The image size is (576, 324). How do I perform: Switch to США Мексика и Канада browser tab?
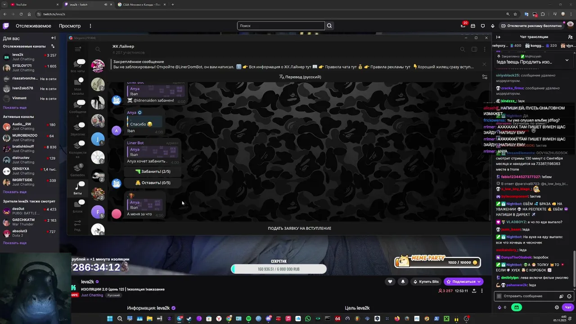[142, 4]
